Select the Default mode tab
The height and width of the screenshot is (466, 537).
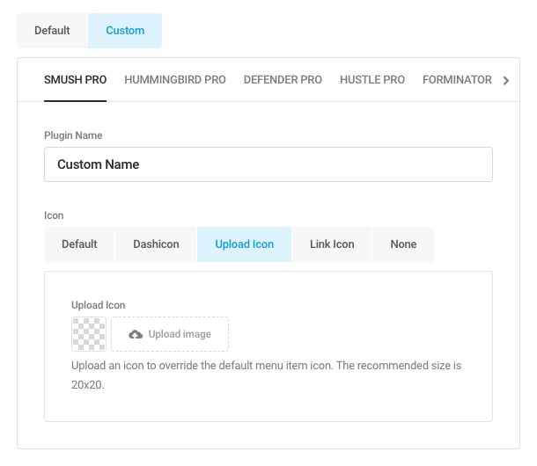click(52, 31)
